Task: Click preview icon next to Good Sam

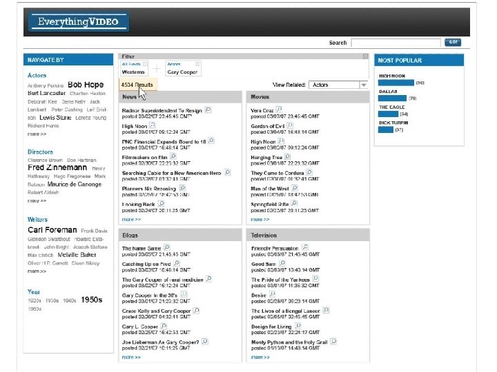Action: (x=282, y=263)
